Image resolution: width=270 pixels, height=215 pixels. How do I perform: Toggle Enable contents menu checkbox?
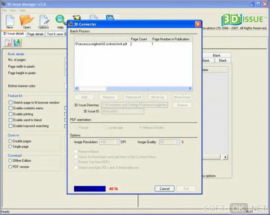point(11,108)
